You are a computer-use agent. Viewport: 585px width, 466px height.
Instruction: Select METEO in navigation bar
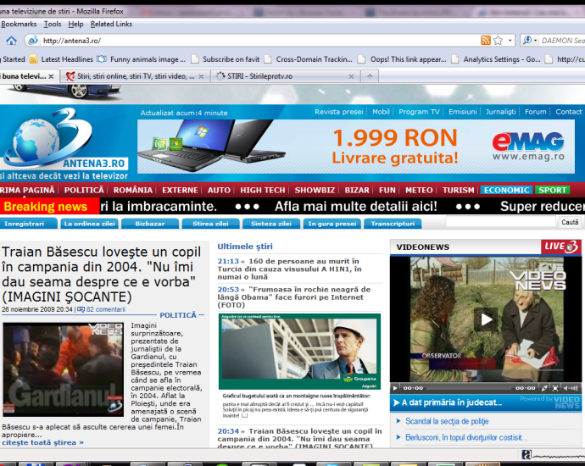click(x=419, y=190)
